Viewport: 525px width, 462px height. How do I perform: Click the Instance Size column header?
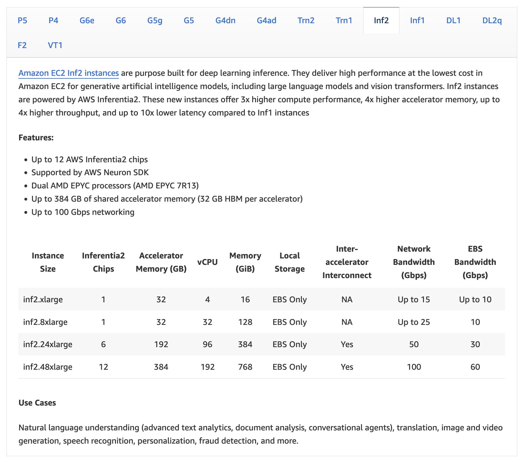click(x=48, y=262)
